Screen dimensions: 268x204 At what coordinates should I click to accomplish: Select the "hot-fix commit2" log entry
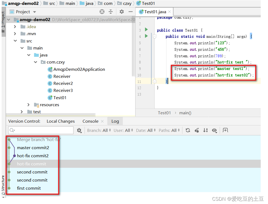33,156
